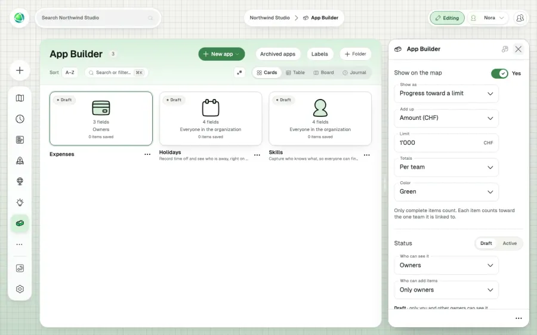The image size is (537, 335).
Task: Switch to Table view
Action: point(295,73)
